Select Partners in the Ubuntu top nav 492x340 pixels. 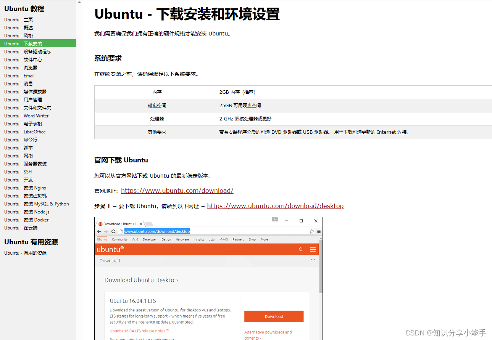coord(238,239)
